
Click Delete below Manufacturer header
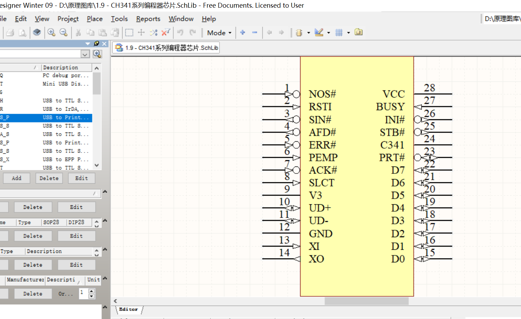[x=33, y=294]
